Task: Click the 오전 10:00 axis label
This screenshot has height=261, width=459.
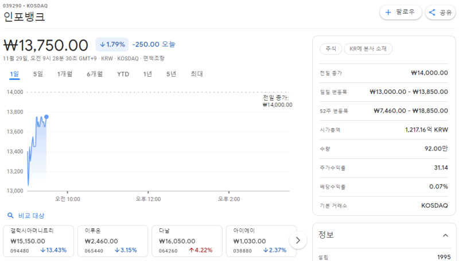Action: point(68,199)
